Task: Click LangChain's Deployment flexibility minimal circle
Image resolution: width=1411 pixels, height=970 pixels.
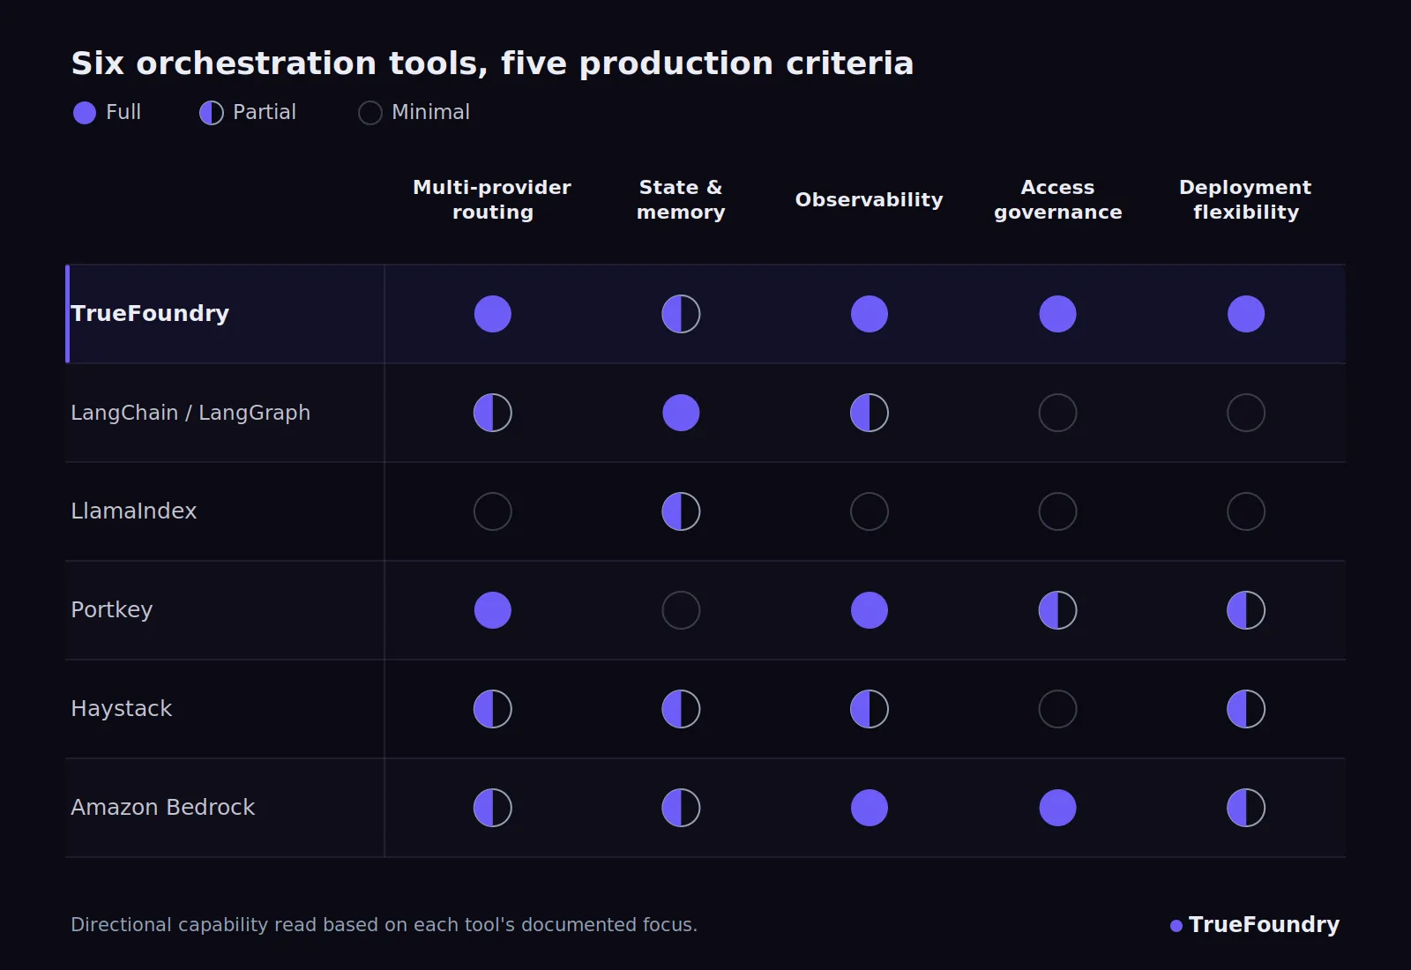Action: [1246, 413]
